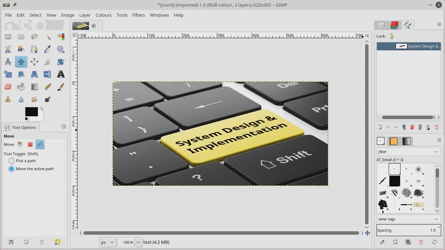The width and height of the screenshot is (445, 250).
Task: Select the Bucket Fill tool
Action: [x=21, y=87]
